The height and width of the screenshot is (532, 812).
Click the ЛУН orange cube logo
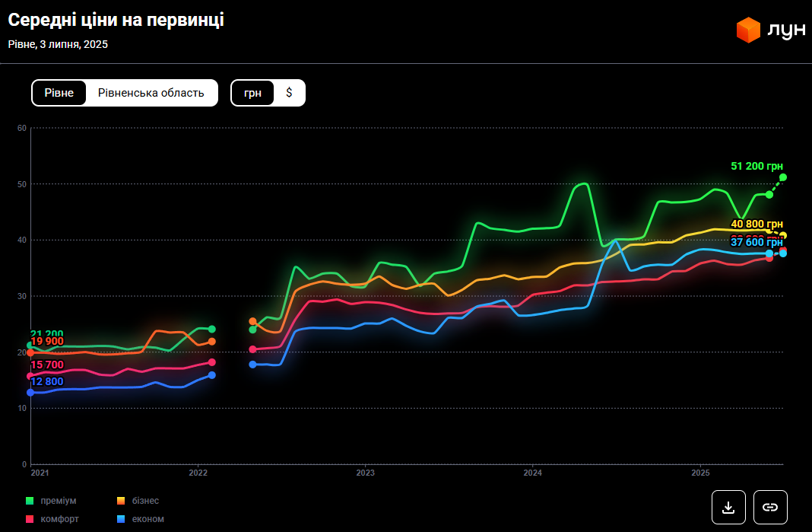pos(748,30)
